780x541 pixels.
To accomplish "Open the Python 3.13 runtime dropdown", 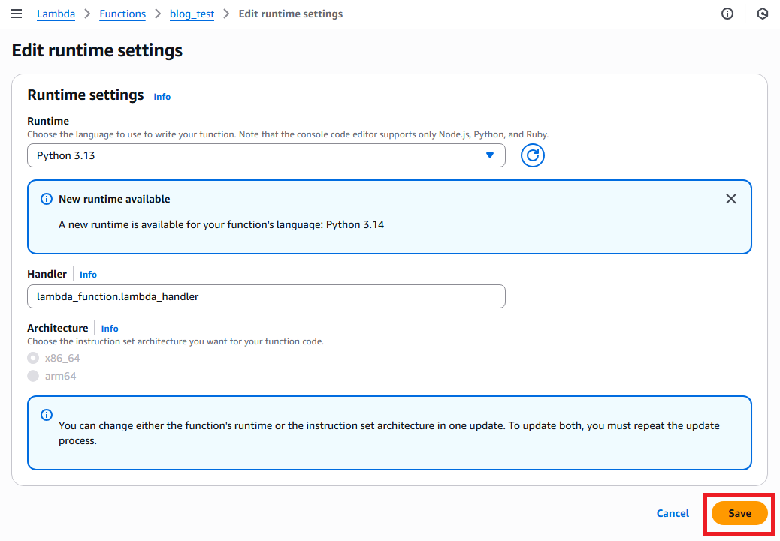I will coord(266,155).
